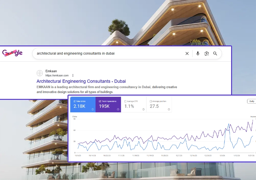The height and width of the screenshot is (180, 256).
Task: Click into the Google search text field
Action: point(107,53)
